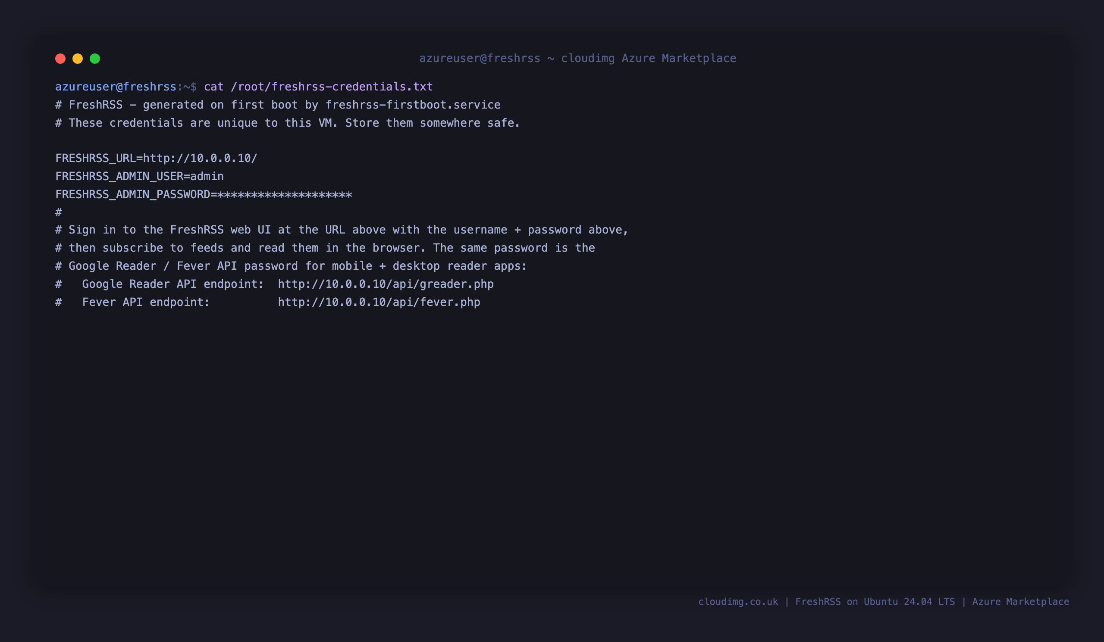Click the lone '#' comment line
1104x642 pixels.
pos(59,213)
